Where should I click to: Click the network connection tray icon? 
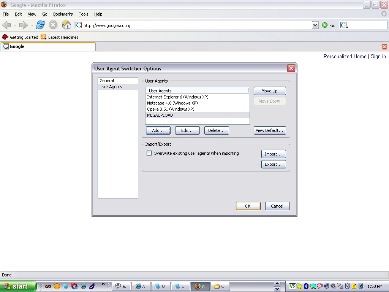[x=326, y=286]
